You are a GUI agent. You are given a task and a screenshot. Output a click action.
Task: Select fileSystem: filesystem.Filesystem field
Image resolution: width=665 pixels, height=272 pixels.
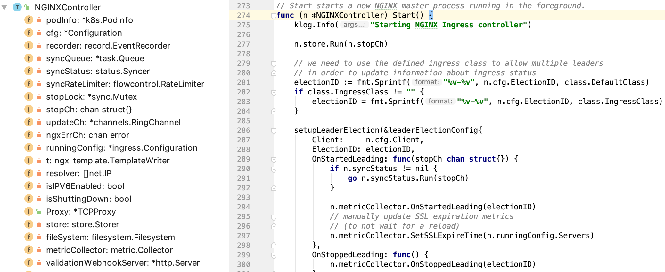pyautogui.click(x=111, y=237)
